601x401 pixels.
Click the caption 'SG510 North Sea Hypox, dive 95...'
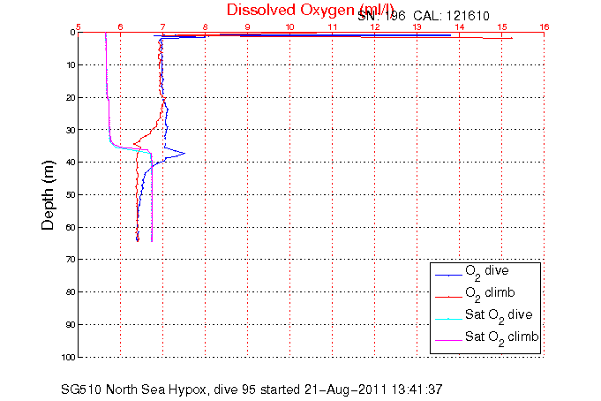[252, 390]
